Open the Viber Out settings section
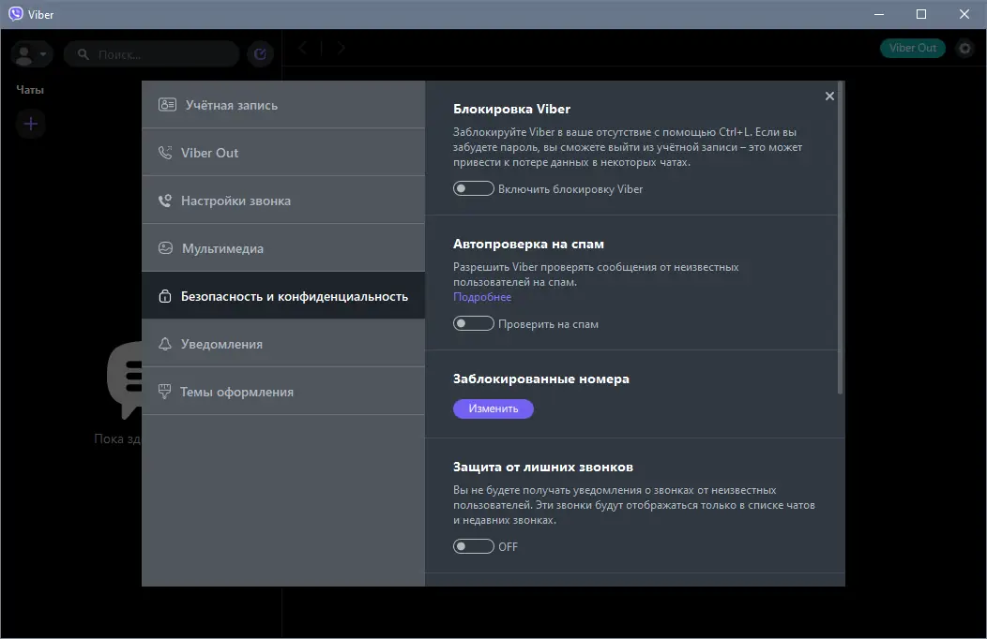Image resolution: width=987 pixels, height=639 pixels. [x=283, y=153]
